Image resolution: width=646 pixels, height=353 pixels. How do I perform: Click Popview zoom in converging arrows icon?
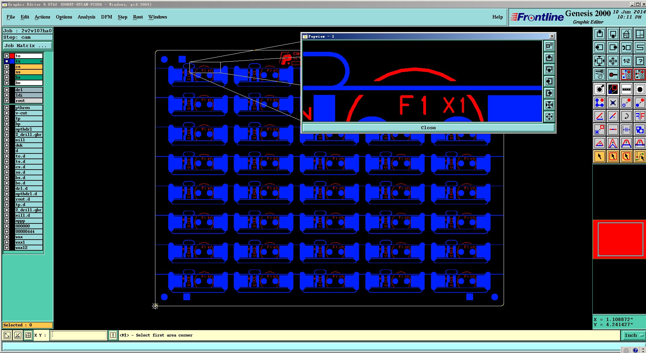pyautogui.click(x=549, y=105)
